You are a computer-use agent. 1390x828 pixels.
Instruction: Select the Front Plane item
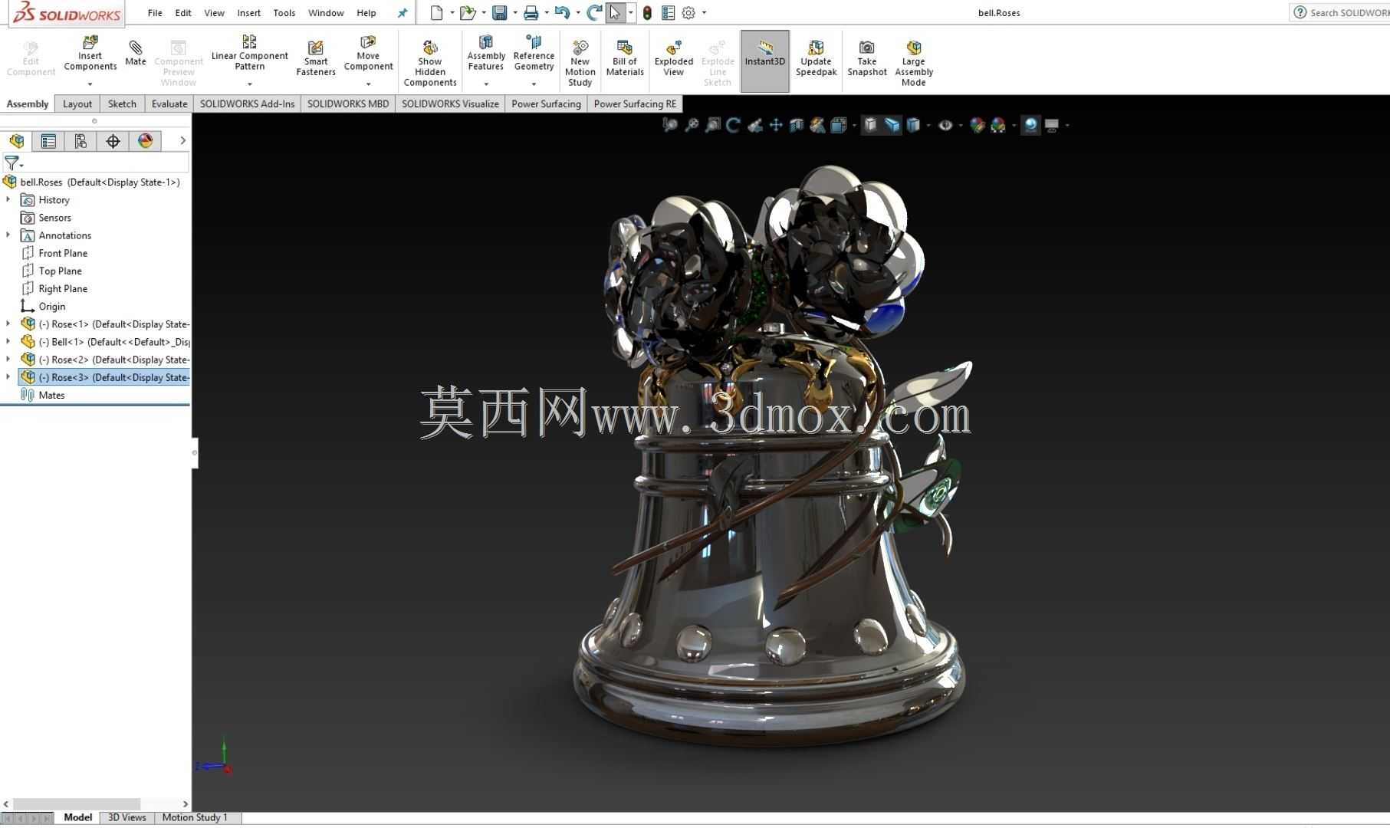point(63,253)
